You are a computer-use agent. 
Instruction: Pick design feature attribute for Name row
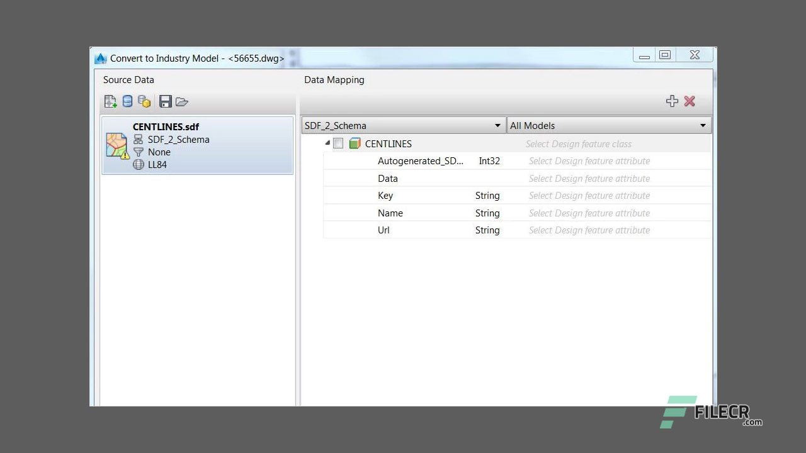589,213
